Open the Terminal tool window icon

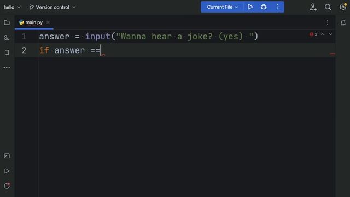point(7,156)
